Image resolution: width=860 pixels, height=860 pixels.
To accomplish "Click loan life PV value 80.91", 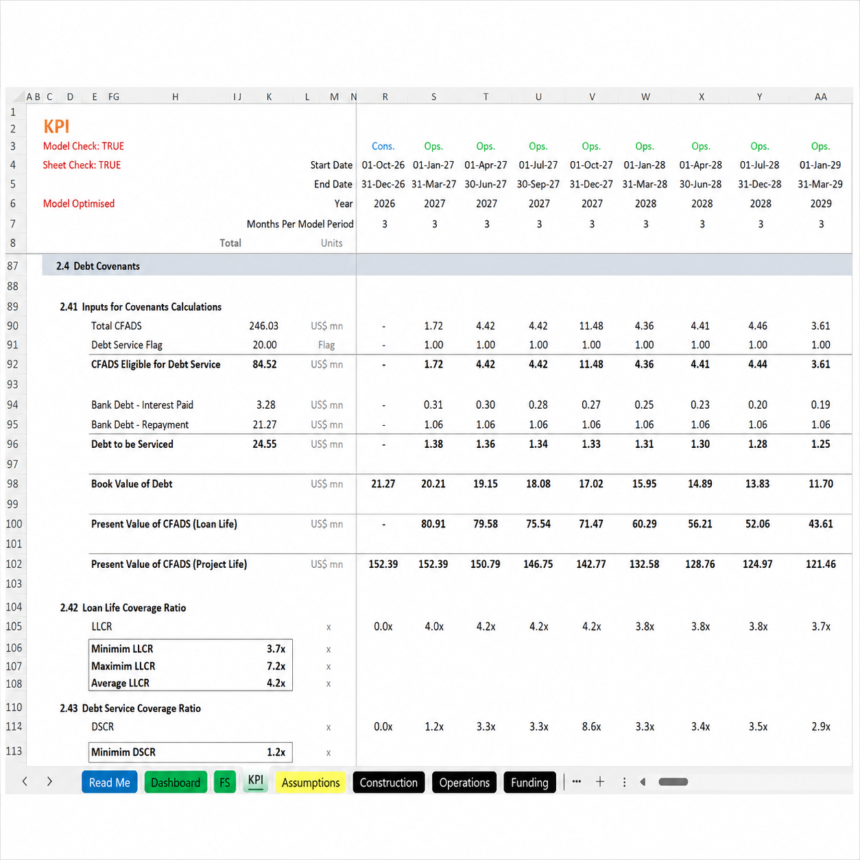I will pyautogui.click(x=433, y=525).
